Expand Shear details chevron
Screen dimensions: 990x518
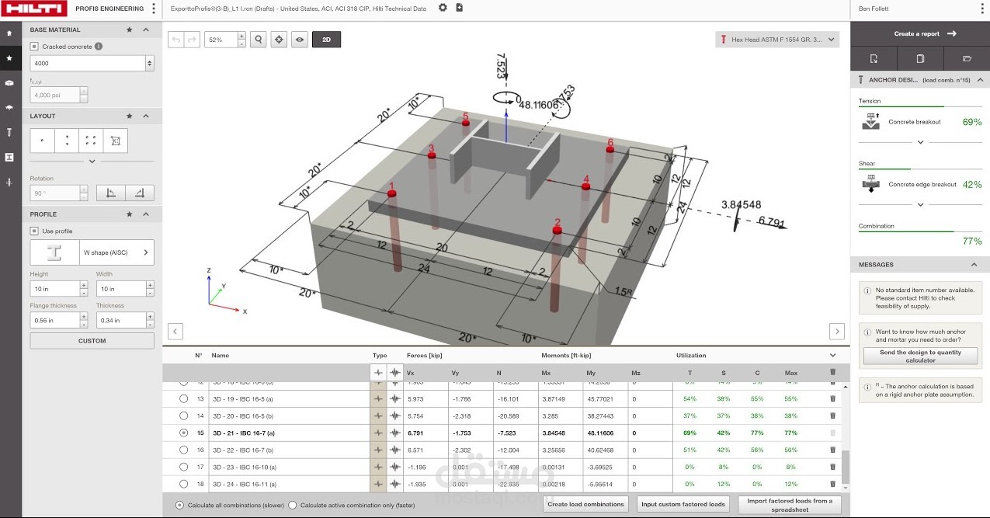tap(920, 205)
